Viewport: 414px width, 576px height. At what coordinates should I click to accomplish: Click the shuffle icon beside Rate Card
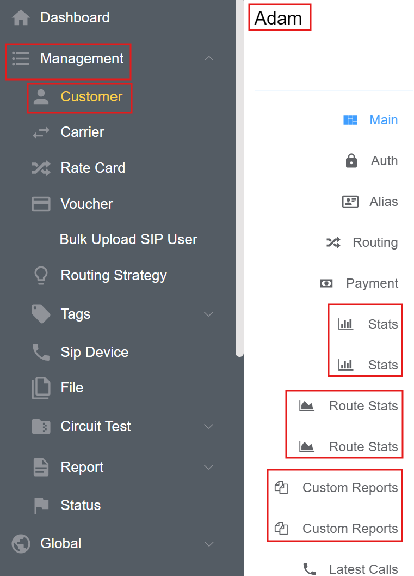pos(41,168)
